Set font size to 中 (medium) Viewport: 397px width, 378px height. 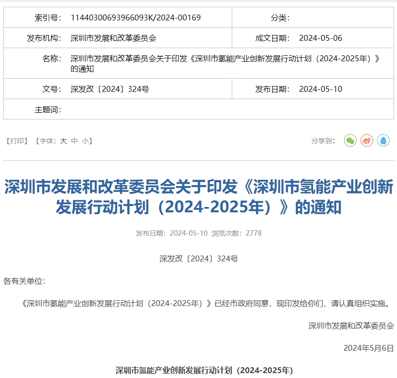74,141
